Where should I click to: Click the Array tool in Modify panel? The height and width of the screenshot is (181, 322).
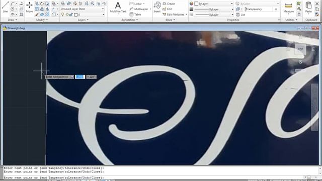[47, 15]
